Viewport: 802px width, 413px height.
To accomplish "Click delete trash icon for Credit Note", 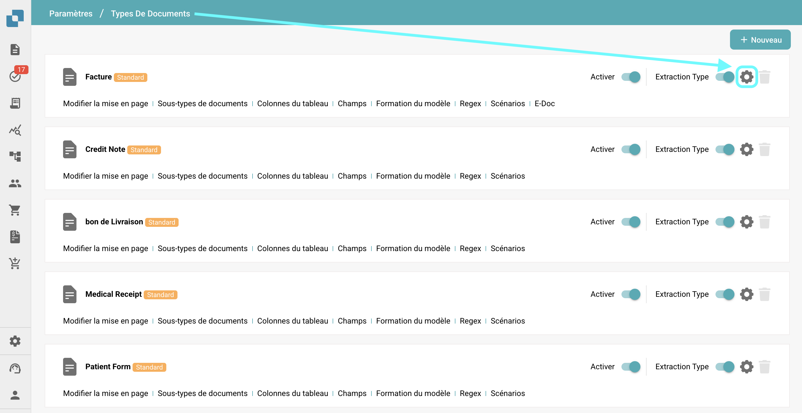I will (764, 149).
